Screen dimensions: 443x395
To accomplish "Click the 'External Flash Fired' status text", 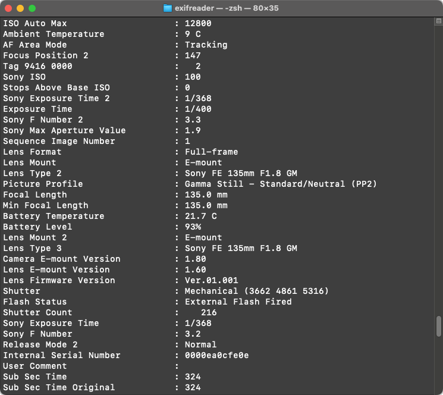I will click(x=238, y=302).
